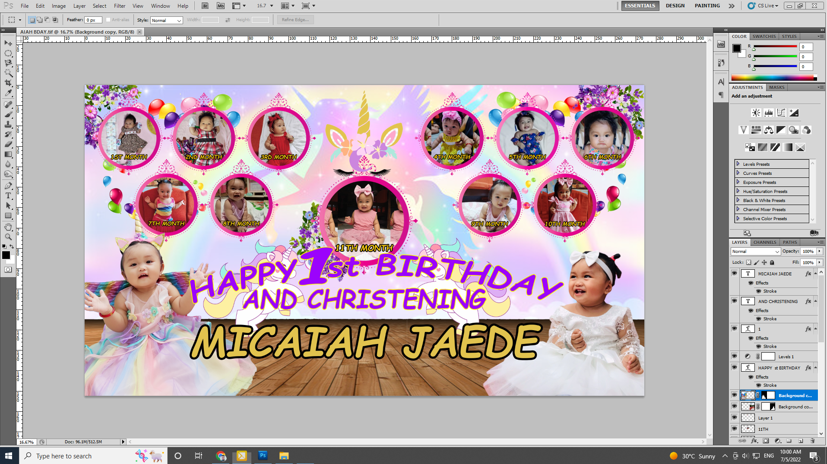Open the Opacity slider arrow
Screen dimensions: 827x464
[x=819, y=251]
